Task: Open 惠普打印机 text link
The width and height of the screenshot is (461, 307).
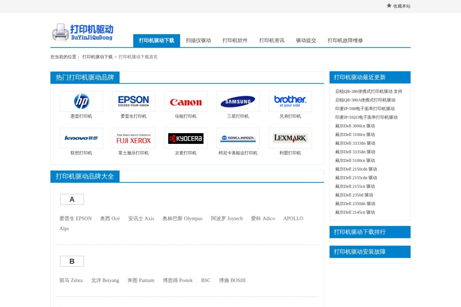Action: pyautogui.click(x=81, y=116)
